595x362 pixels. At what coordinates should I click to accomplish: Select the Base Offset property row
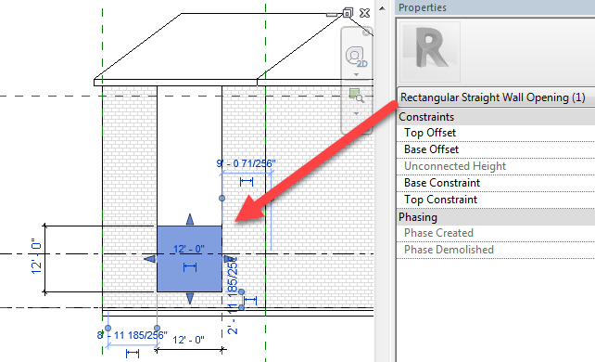(496, 149)
